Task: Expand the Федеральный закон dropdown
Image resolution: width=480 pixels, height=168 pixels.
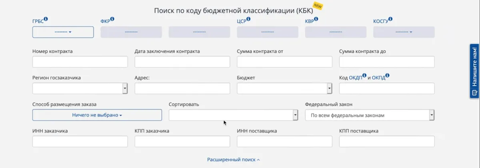Action: (x=431, y=115)
